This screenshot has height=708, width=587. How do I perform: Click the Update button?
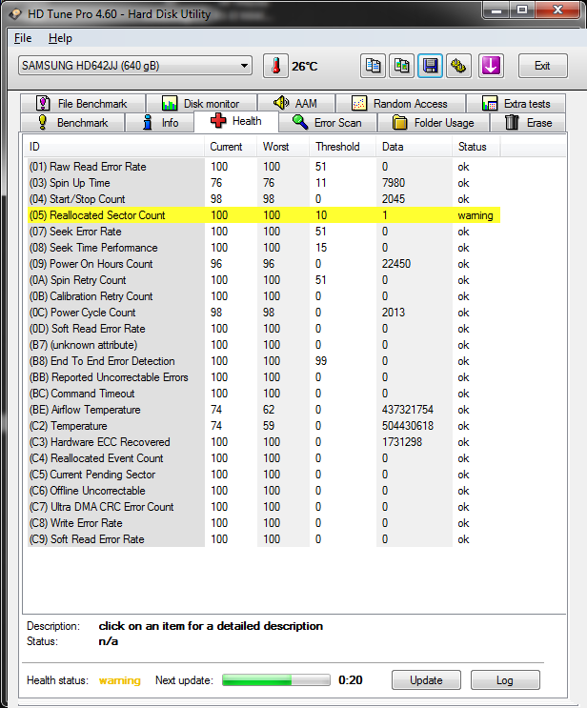click(x=426, y=680)
